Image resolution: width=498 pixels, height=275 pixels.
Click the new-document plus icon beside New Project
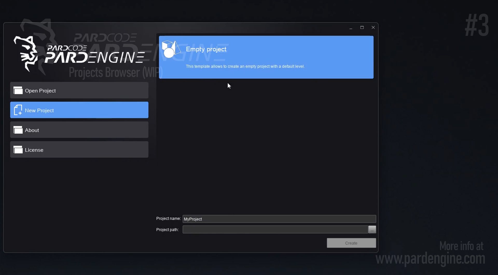pyautogui.click(x=18, y=110)
